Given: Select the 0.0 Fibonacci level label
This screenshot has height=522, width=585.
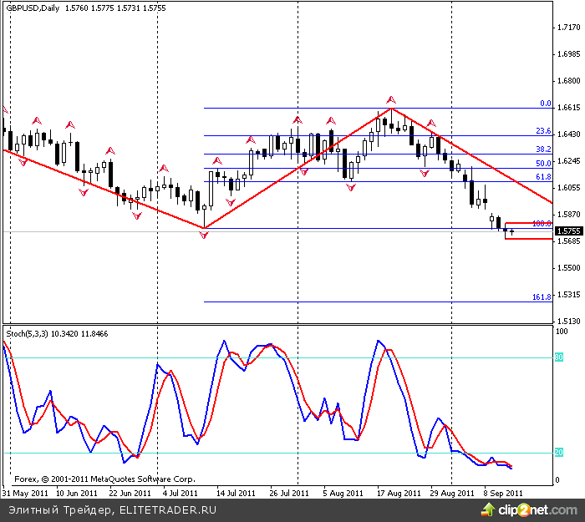Looking at the screenshot, I should point(546,104).
